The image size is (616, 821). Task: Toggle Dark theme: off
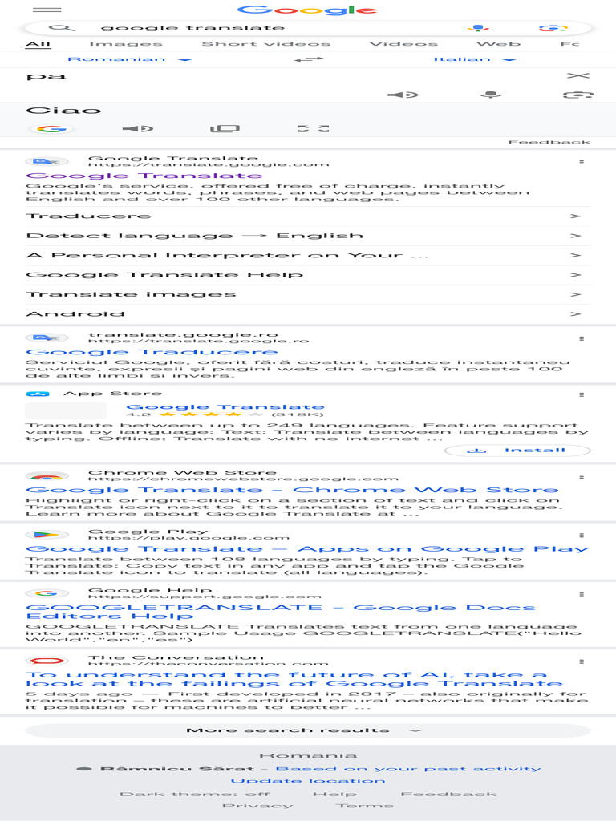[195, 795]
